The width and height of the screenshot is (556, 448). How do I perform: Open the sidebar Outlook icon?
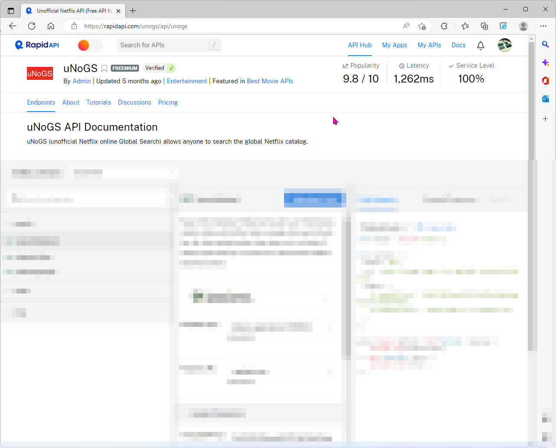click(546, 99)
